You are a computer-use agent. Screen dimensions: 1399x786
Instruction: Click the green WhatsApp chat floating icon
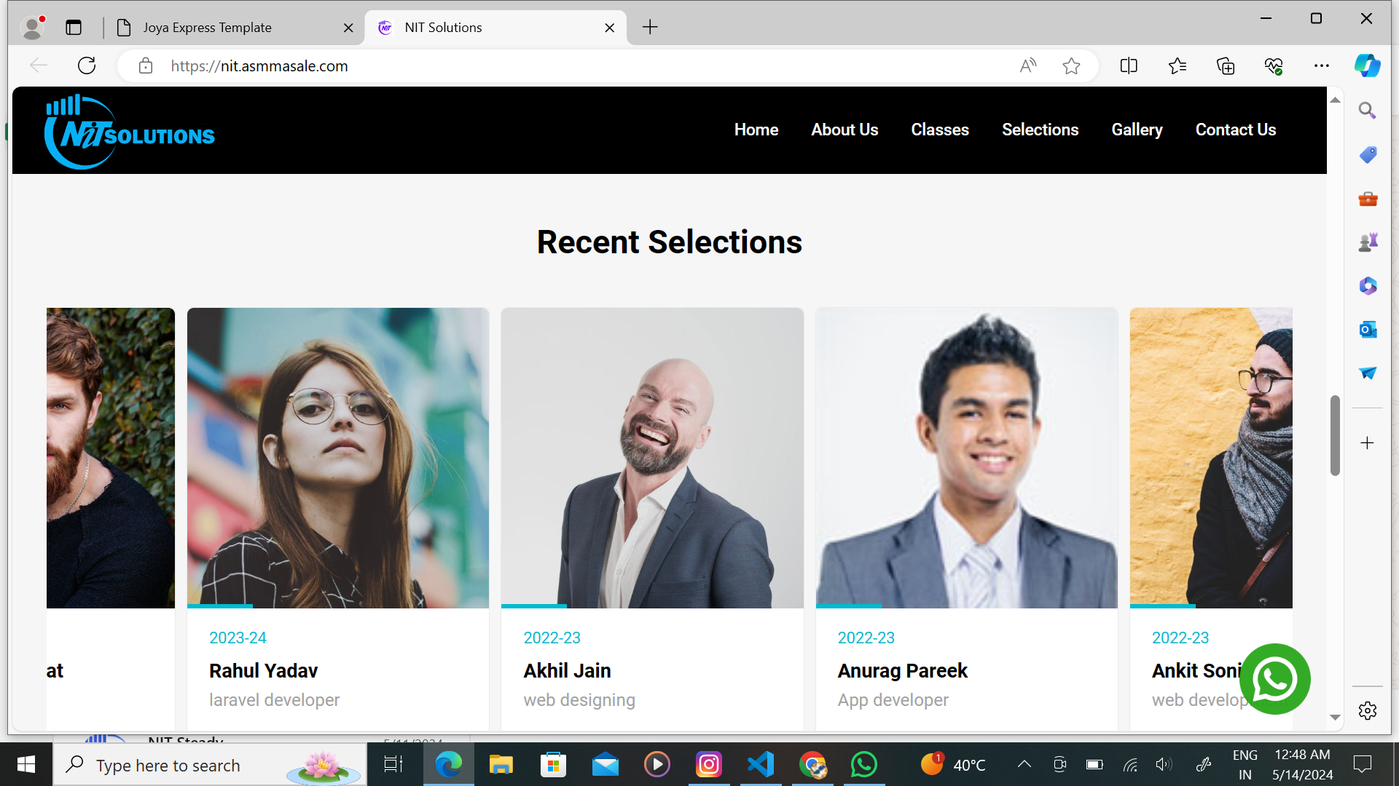(x=1274, y=679)
